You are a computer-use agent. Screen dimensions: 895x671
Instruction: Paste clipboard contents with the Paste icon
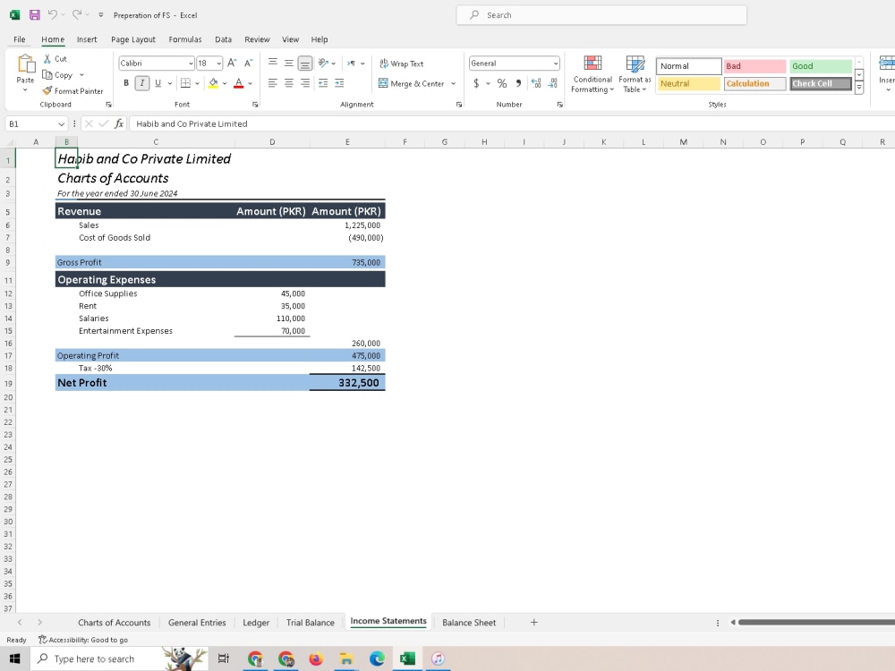[x=25, y=64]
